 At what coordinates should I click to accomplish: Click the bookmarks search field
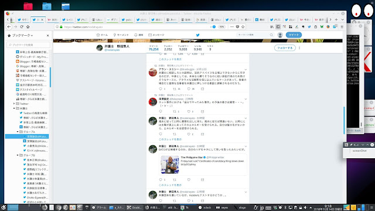tap(29, 45)
